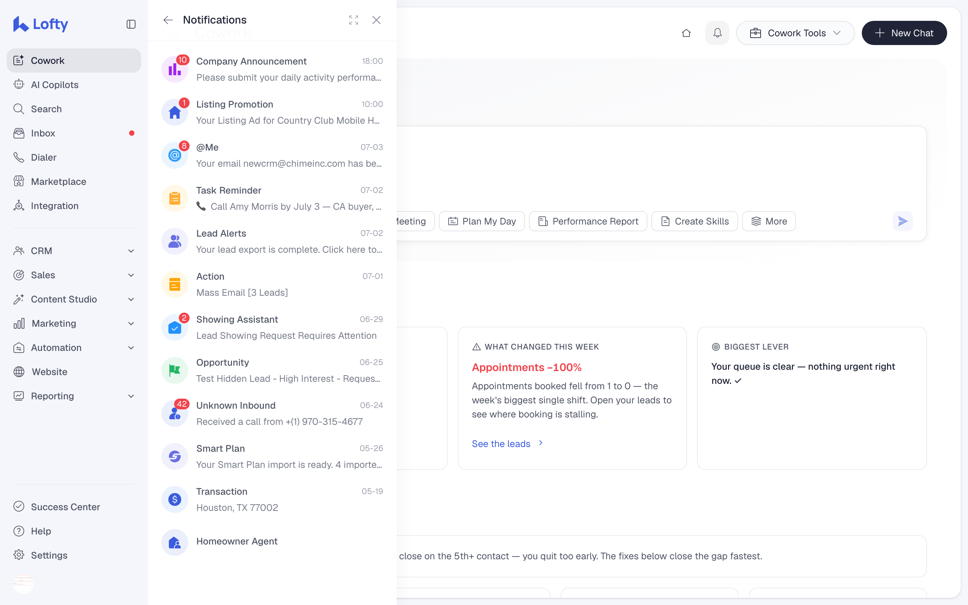Open the Showing Assistant icon
Image resolution: width=968 pixels, height=605 pixels.
[x=175, y=327]
